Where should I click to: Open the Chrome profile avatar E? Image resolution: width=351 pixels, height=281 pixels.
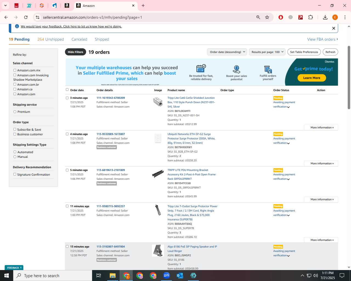(x=335, y=17)
